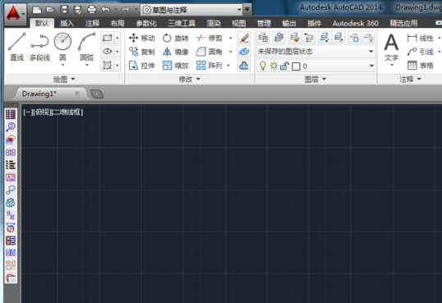Viewport: 442px width, 303px height.
Task: Toggle layer freeze sun icon
Action: (x=274, y=66)
